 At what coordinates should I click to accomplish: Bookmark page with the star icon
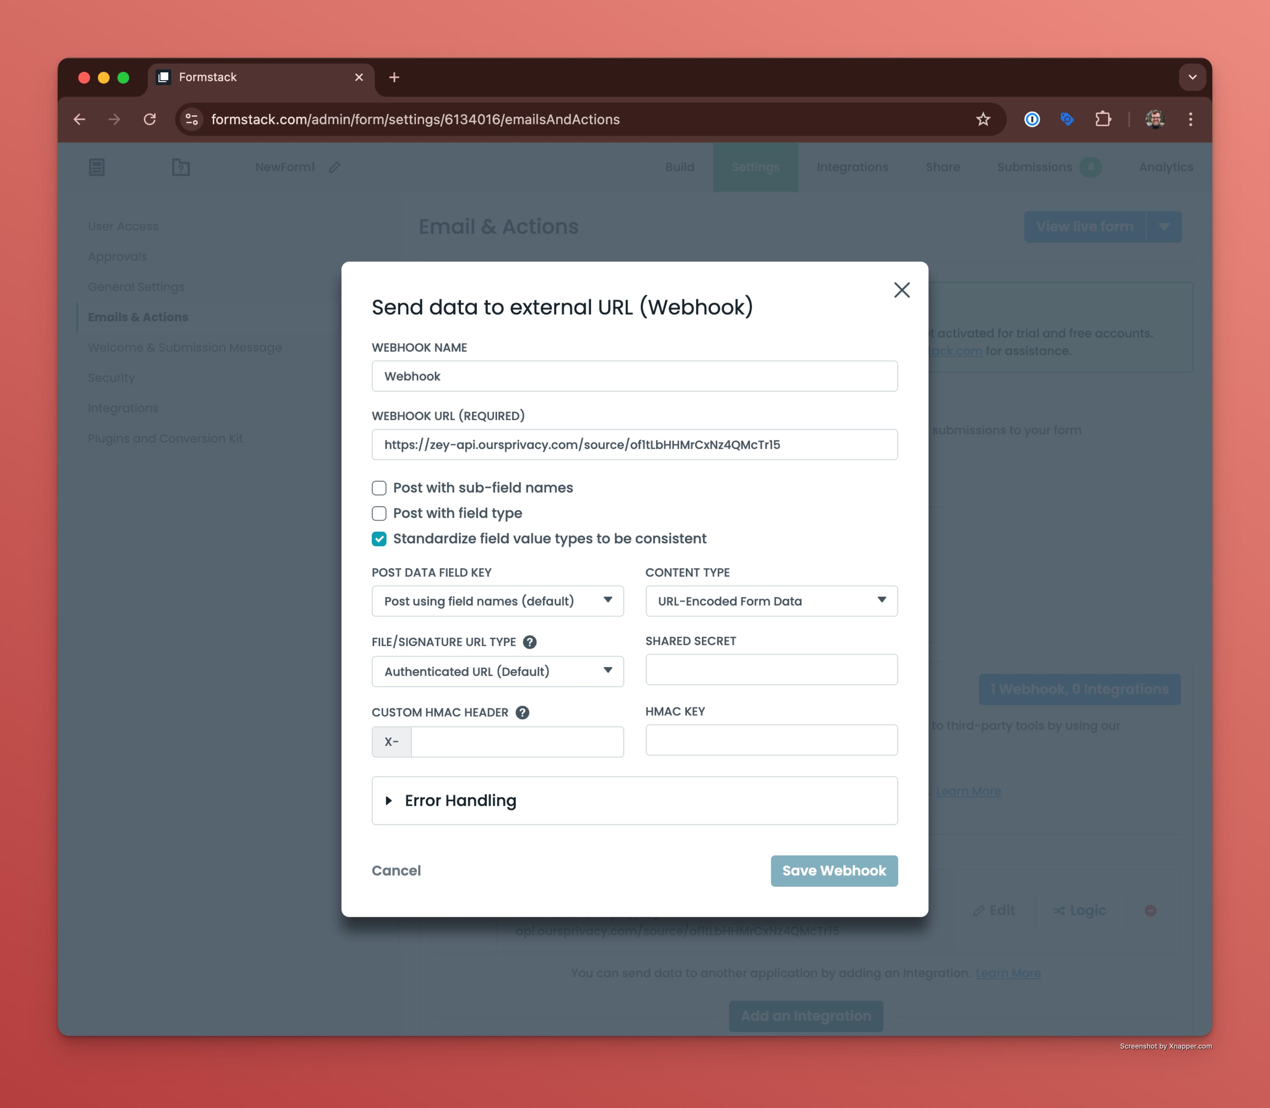click(983, 119)
